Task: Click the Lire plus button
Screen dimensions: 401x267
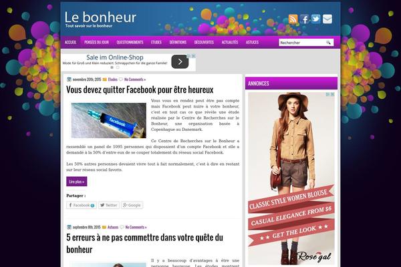Action: (77, 182)
